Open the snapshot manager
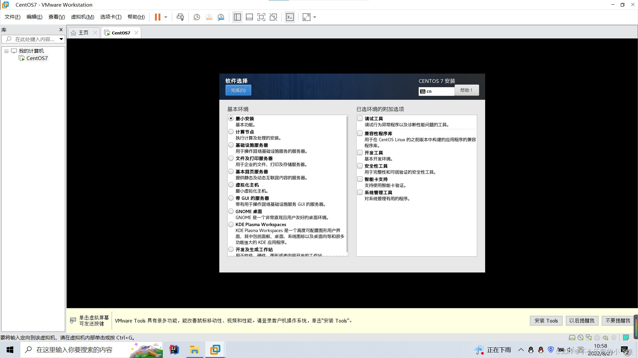This screenshot has width=638, height=358. 221,17
